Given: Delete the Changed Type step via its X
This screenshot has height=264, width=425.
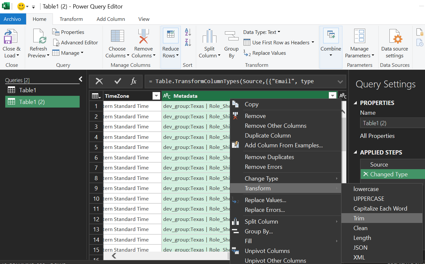Looking at the screenshot, I should 366,174.
